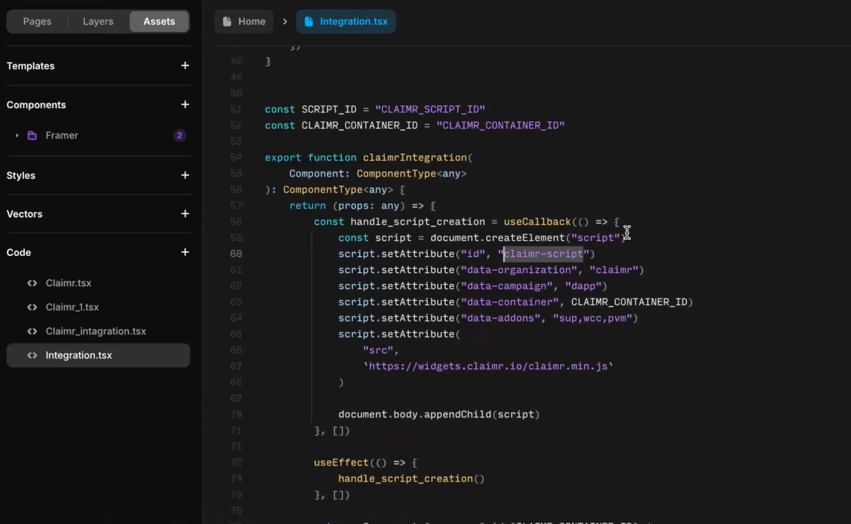Expand the Framer folder arrow
Screen dimensions: 851x524
point(17,135)
